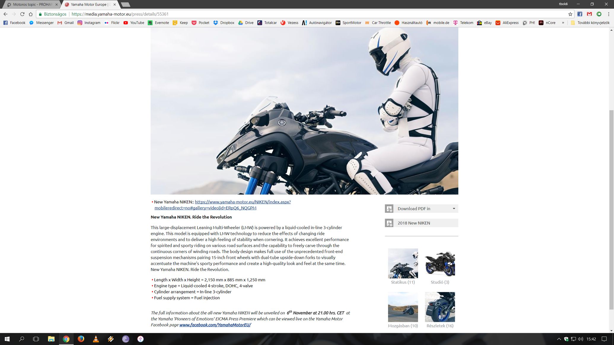
Task: Expand system tray hidden icons arrow
Action: (x=559, y=339)
